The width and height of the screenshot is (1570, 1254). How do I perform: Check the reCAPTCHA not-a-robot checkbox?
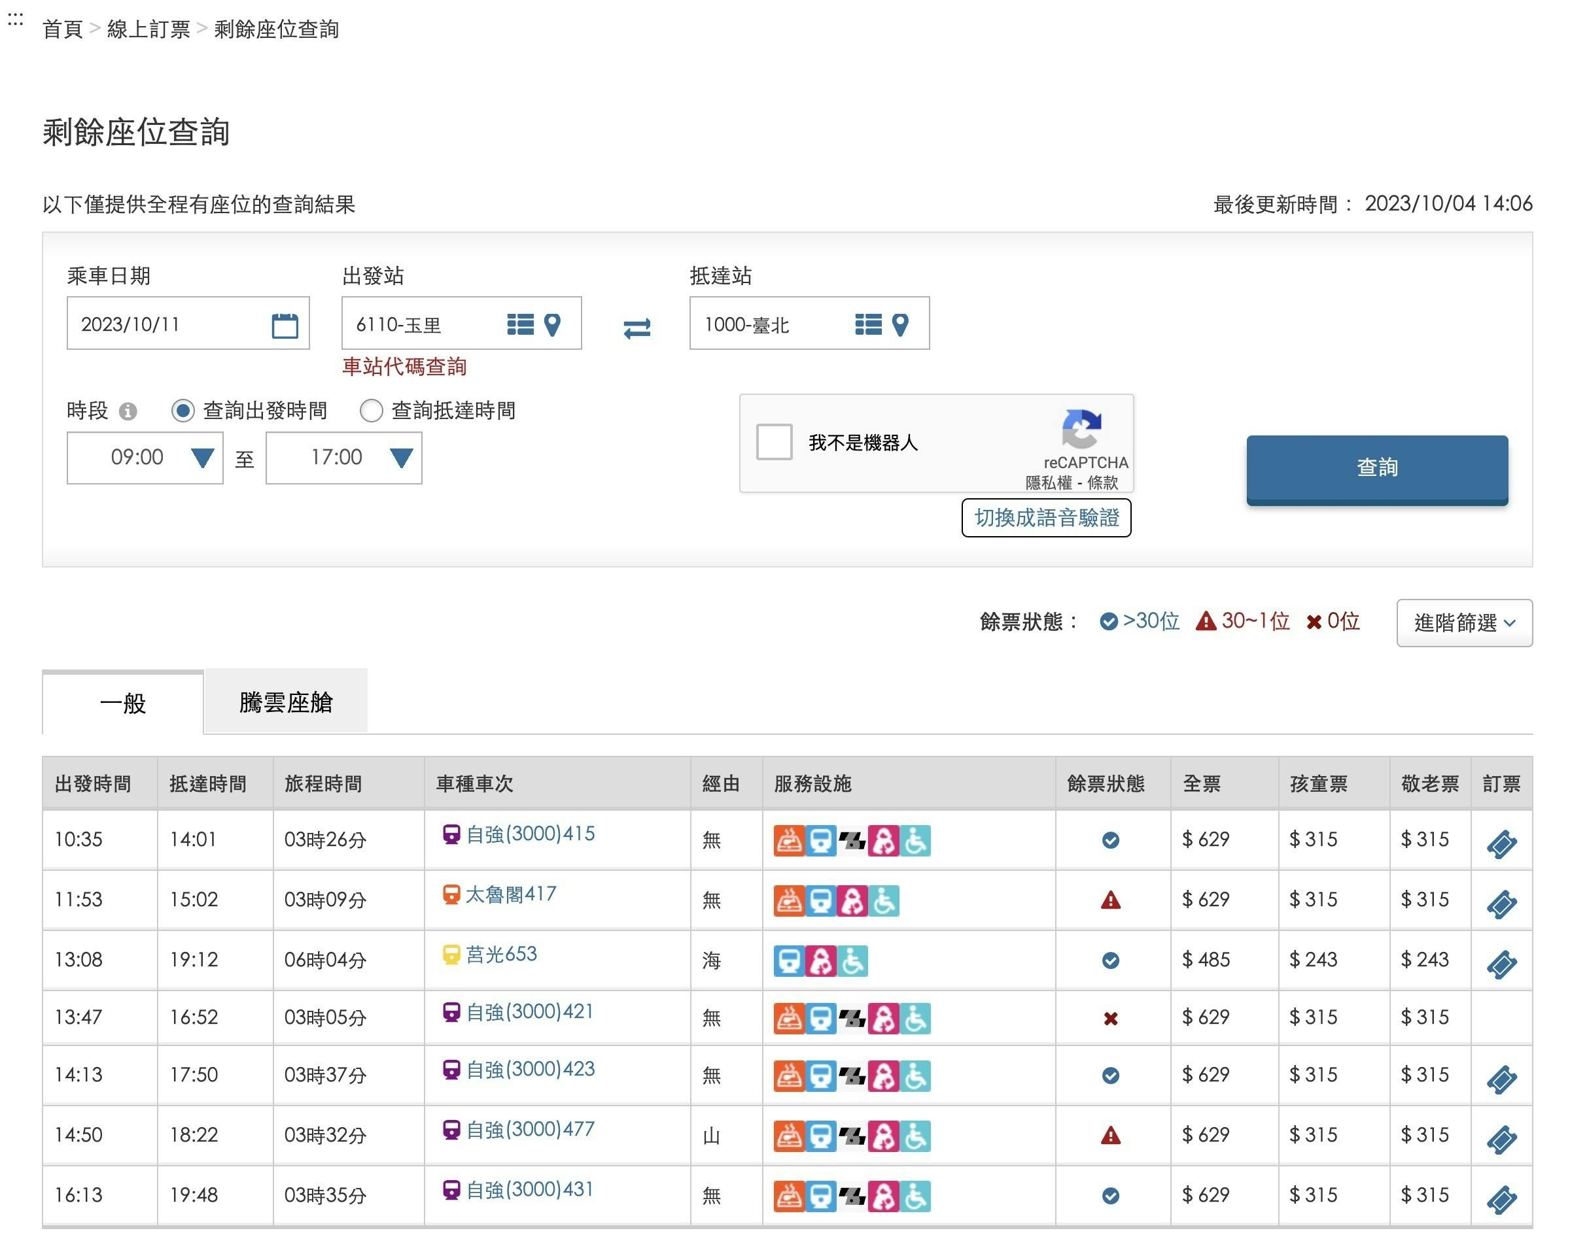click(x=773, y=443)
